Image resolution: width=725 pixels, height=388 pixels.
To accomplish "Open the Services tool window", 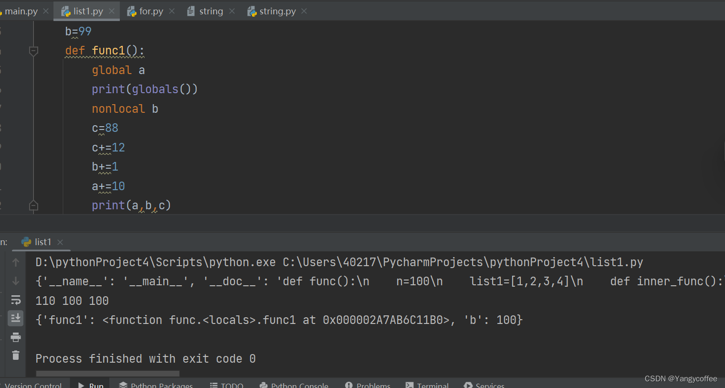I will [x=484, y=385].
